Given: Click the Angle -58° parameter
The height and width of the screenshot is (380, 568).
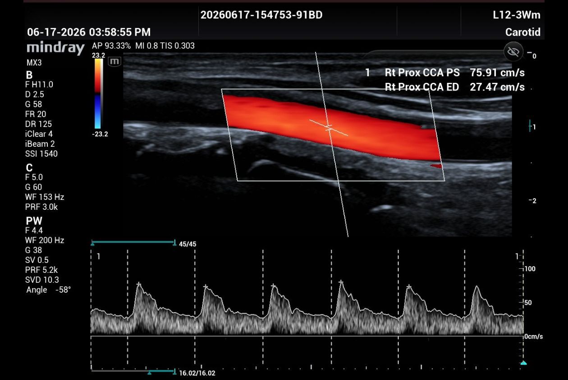Looking at the screenshot, I should pos(49,290).
